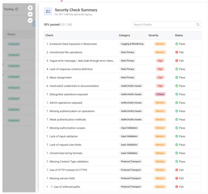208x194 pixels.
Task: Click High severity badge on Mass Assignment row
Action: [x=160, y=78]
